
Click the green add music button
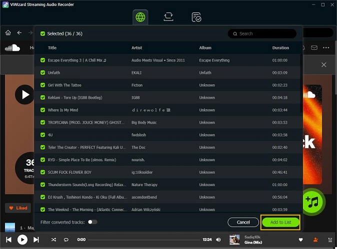(312, 202)
